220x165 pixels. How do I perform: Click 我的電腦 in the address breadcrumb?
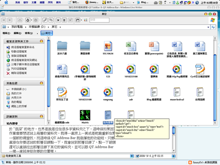click(x=17, y=27)
